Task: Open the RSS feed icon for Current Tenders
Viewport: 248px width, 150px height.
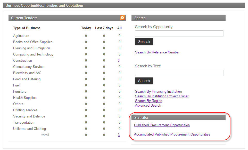Action: (122, 18)
